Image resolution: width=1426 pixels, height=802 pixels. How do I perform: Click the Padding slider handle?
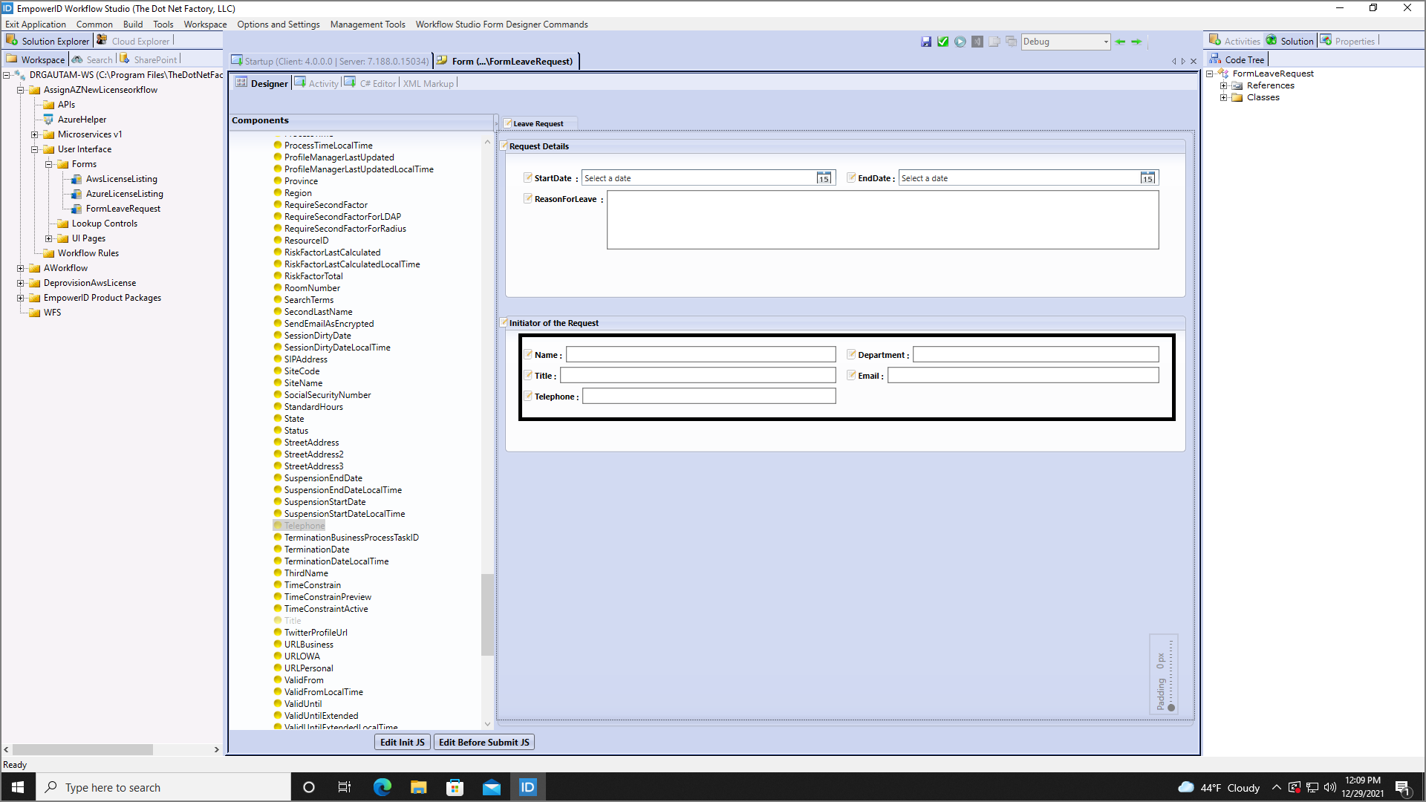(1171, 707)
